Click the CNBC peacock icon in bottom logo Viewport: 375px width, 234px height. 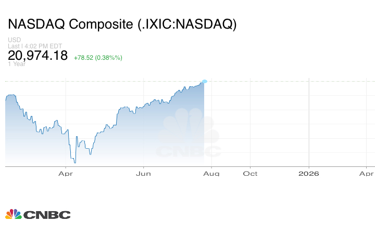14,214
